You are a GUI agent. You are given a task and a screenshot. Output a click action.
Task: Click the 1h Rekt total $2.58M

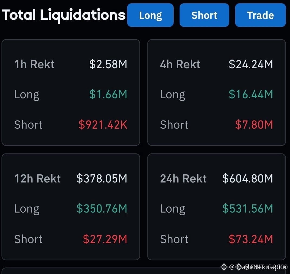click(x=108, y=64)
